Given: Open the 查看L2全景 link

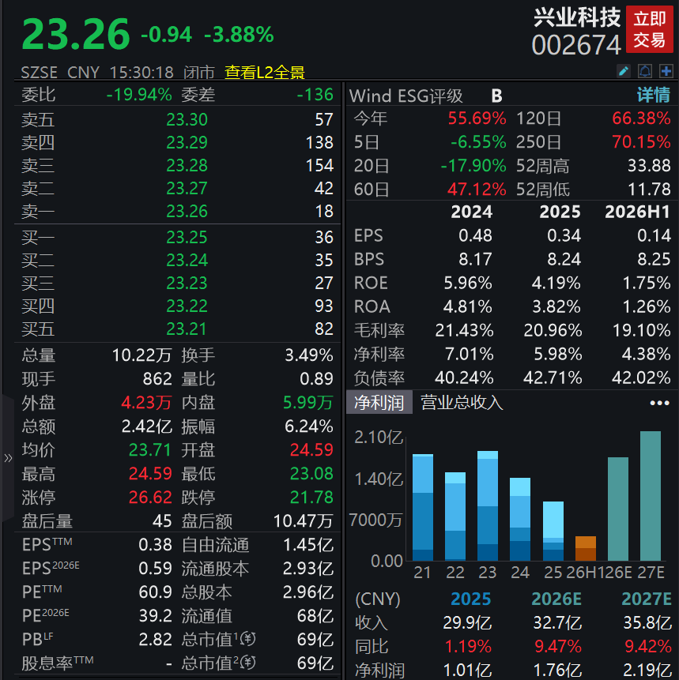Looking at the screenshot, I should [x=265, y=72].
